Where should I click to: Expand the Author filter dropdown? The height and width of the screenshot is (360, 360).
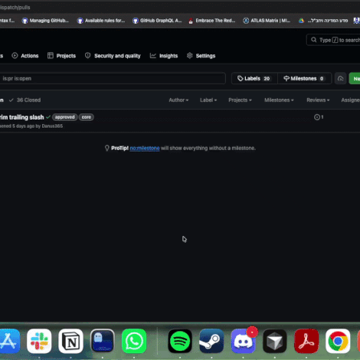pos(178,100)
